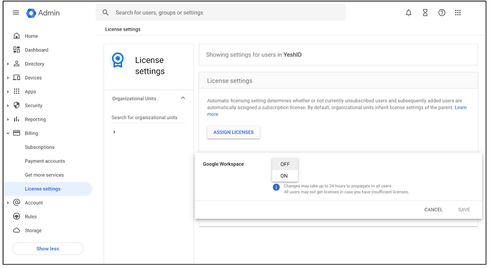The width and height of the screenshot is (492, 268).
Task: Expand the Devices section arrow
Action: point(8,78)
